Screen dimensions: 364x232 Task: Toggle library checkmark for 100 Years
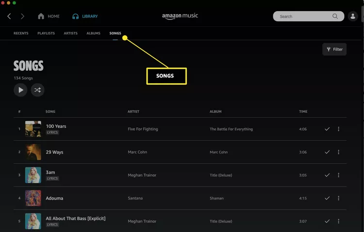click(x=327, y=129)
